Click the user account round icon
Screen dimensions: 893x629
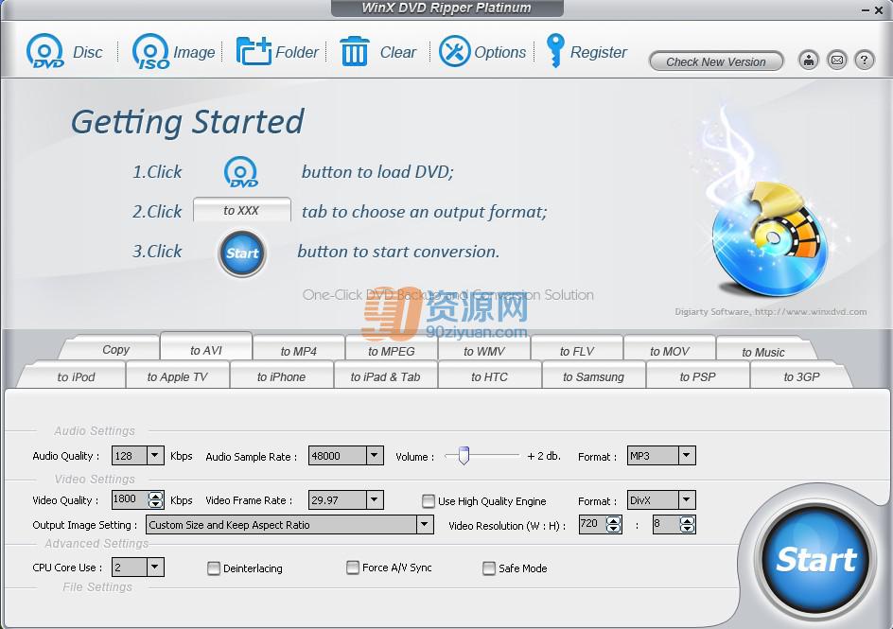[809, 60]
